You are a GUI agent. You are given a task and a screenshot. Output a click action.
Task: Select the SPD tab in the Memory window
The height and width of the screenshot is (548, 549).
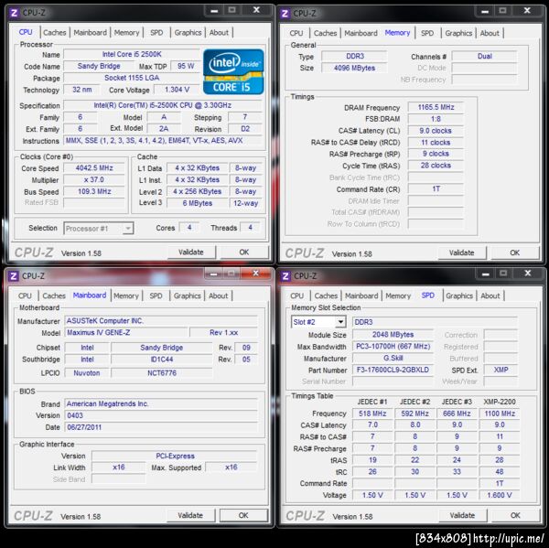427,33
